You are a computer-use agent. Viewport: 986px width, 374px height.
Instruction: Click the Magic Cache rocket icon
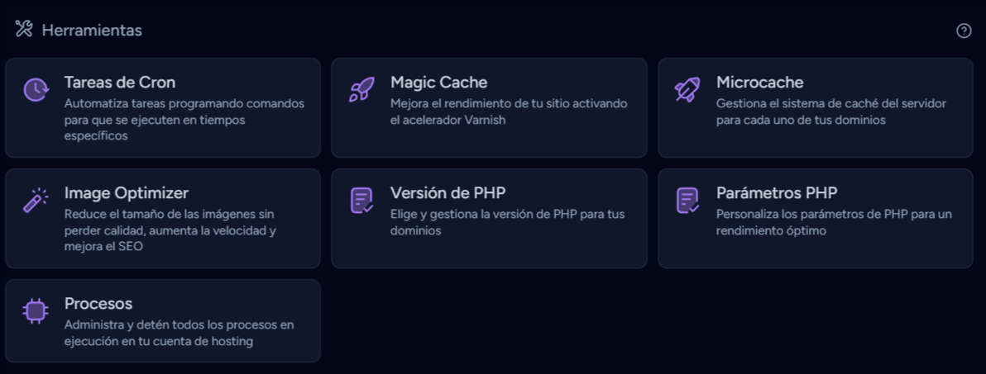point(361,89)
